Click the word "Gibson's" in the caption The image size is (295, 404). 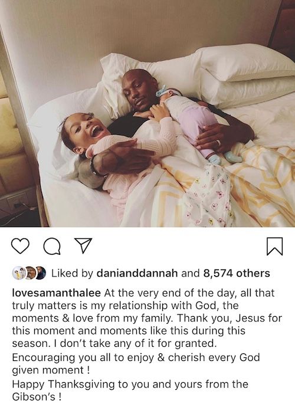34,397
